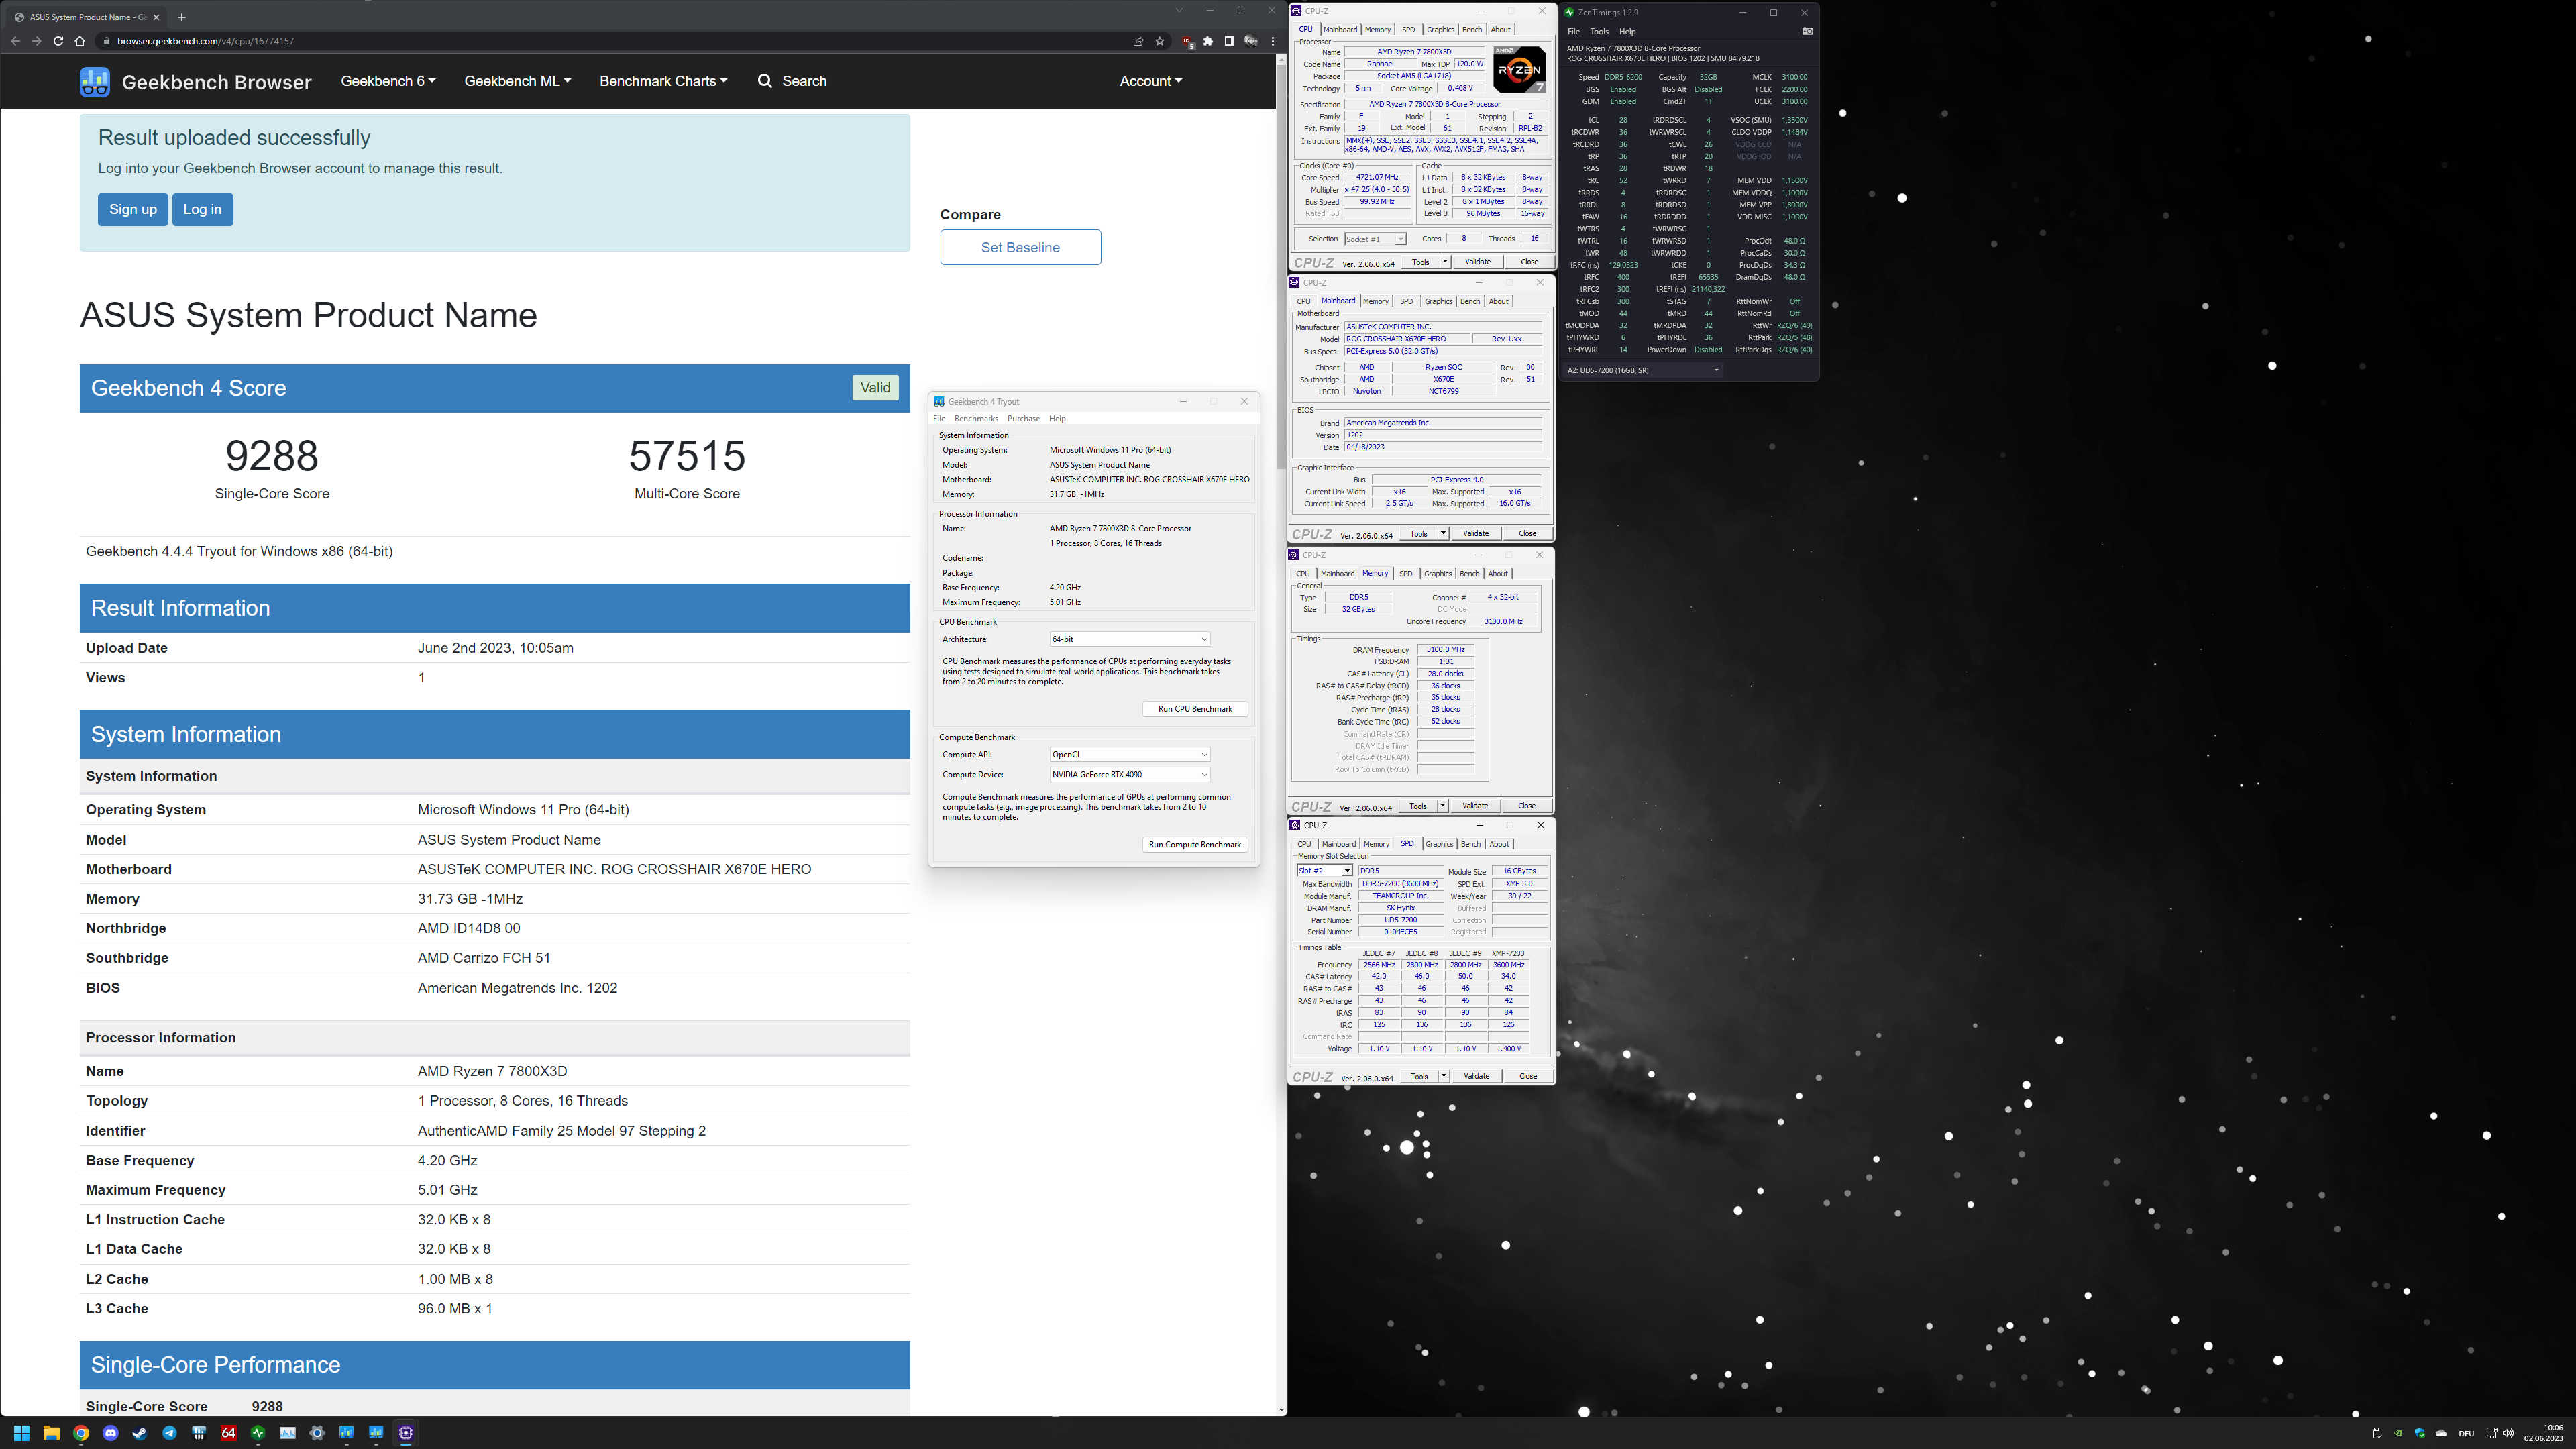The image size is (2576, 1449).
Task: Toggle Chrome side panel icon
Action: pos(1229,41)
